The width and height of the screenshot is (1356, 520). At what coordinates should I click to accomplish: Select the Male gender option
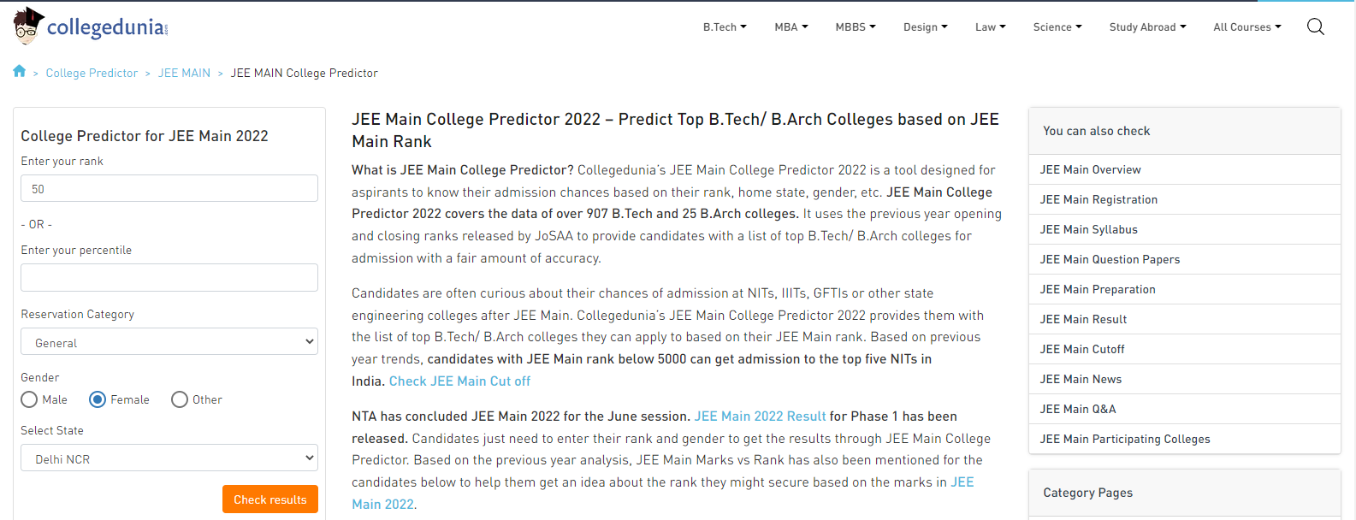[x=29, y=399]
